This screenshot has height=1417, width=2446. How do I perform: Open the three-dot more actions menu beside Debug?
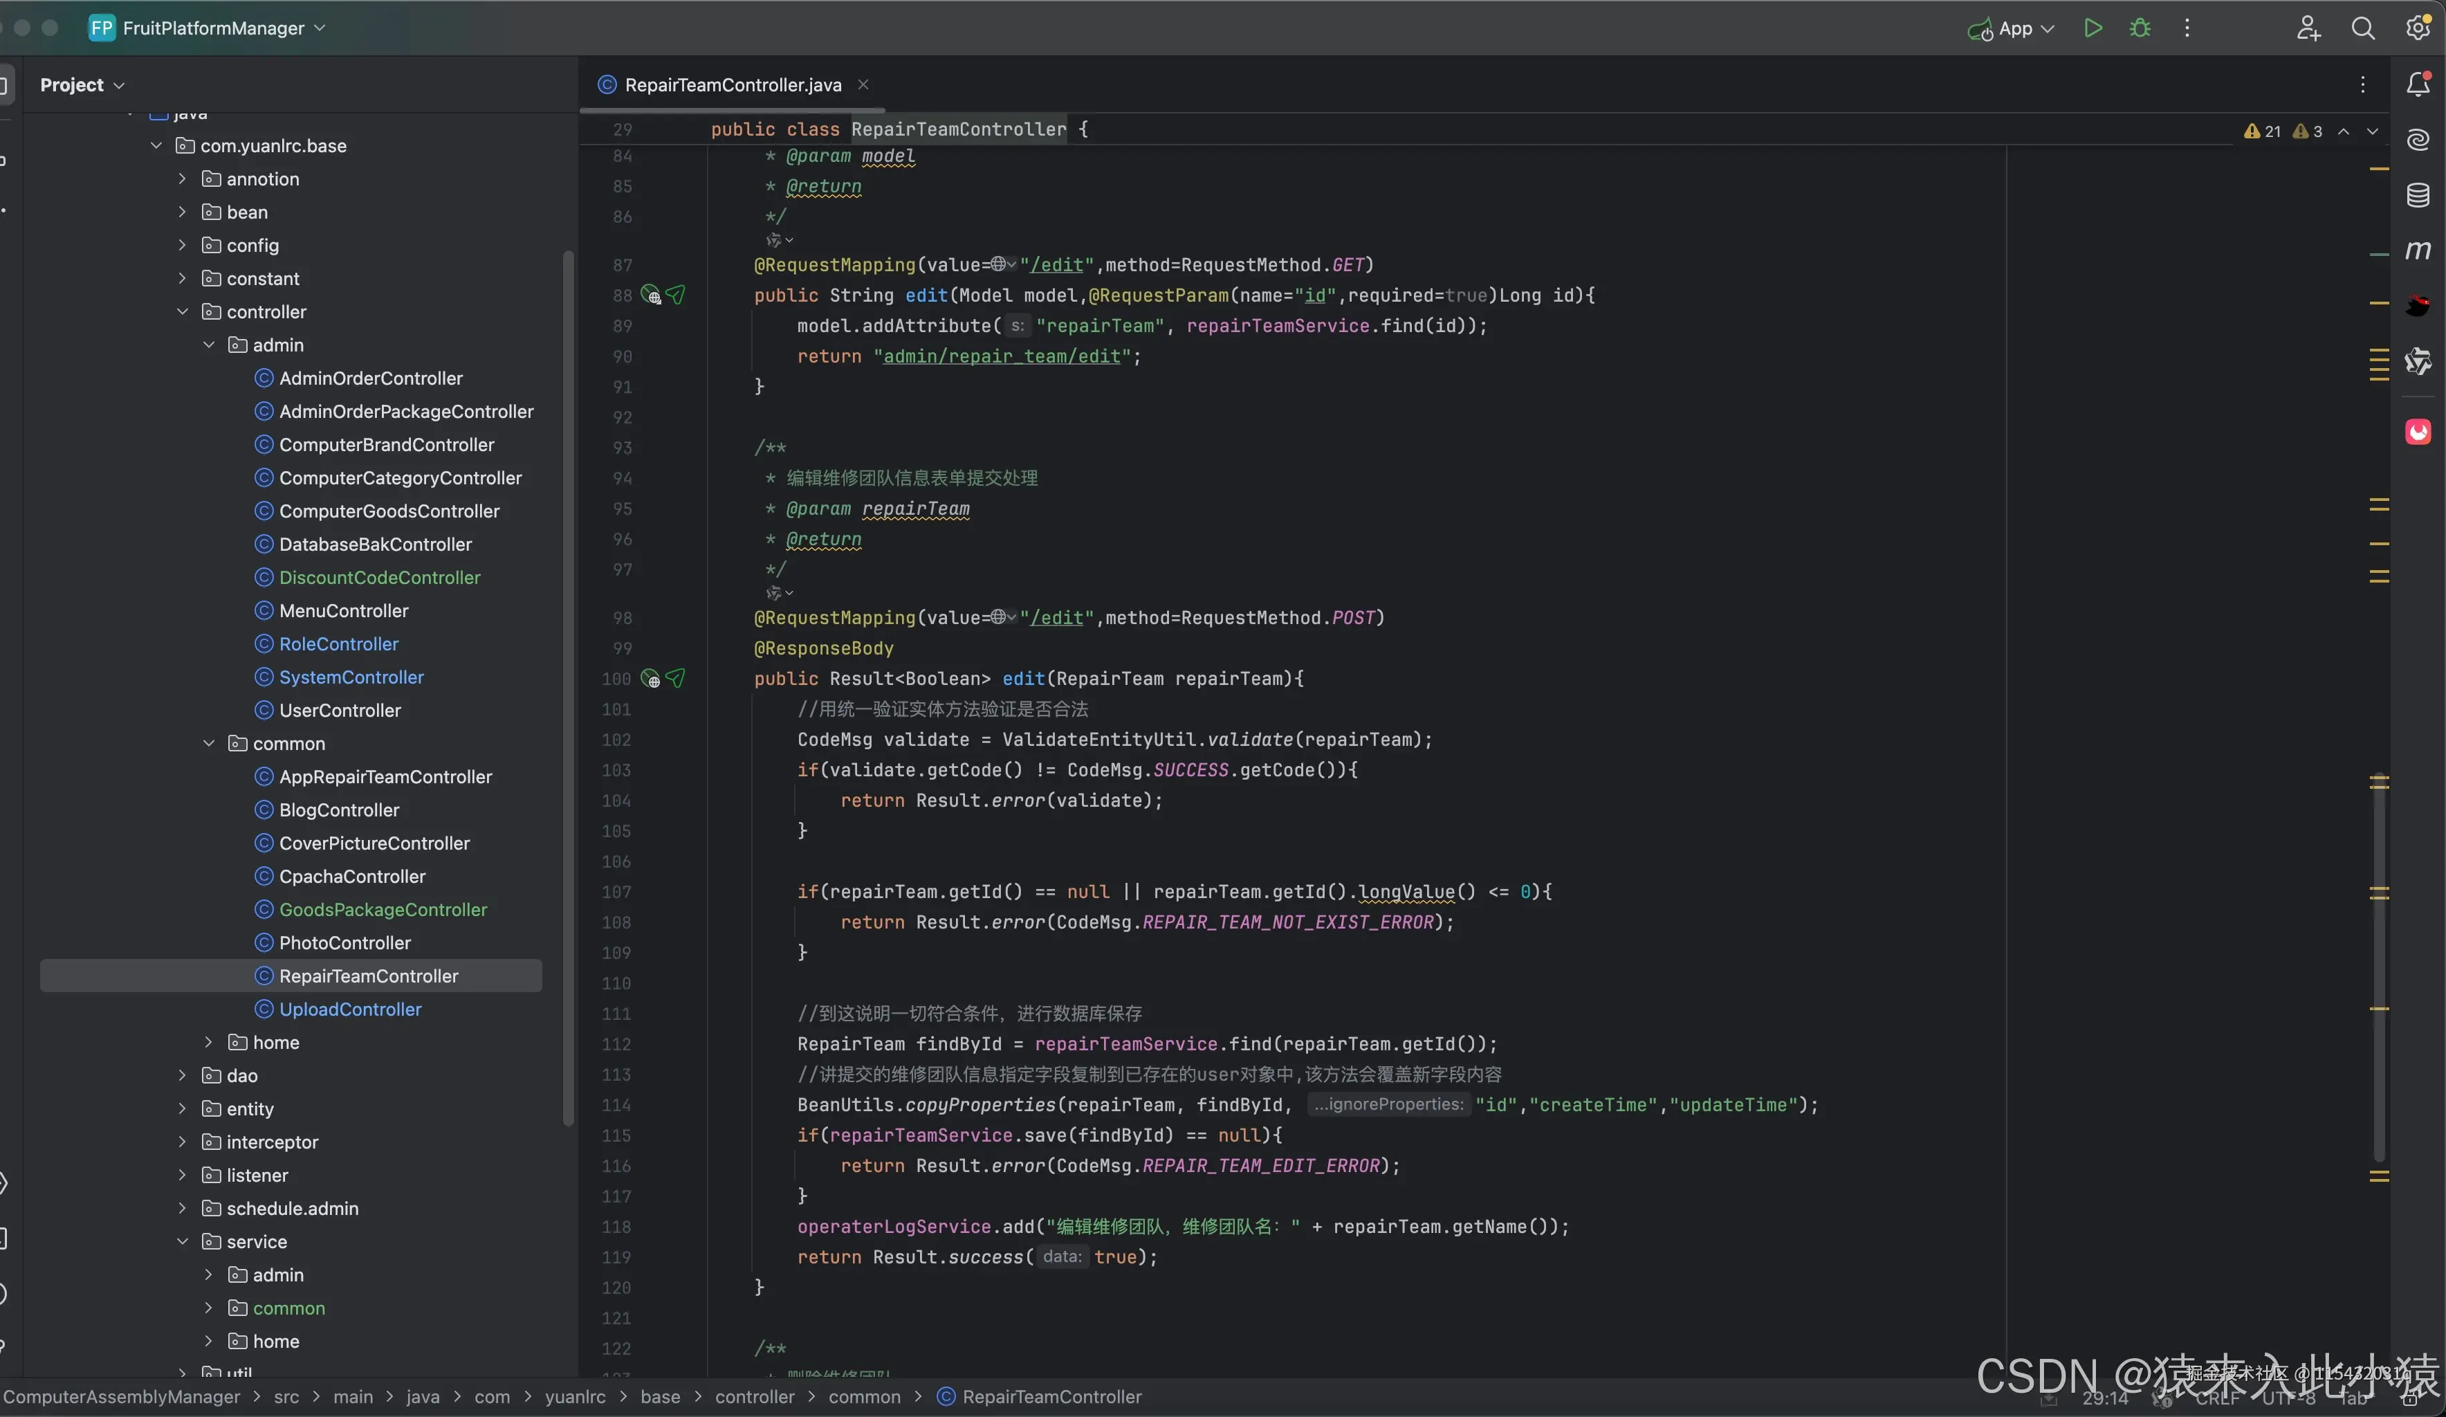pos(2187,28)
